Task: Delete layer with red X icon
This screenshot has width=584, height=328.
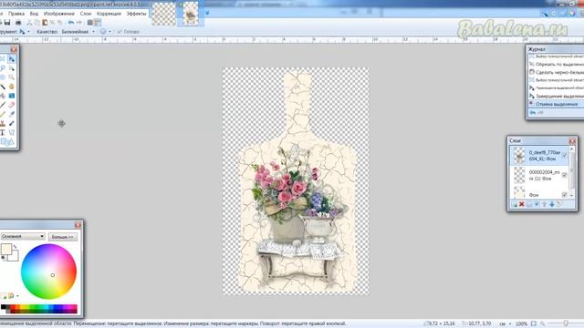Action: [522, 204]
